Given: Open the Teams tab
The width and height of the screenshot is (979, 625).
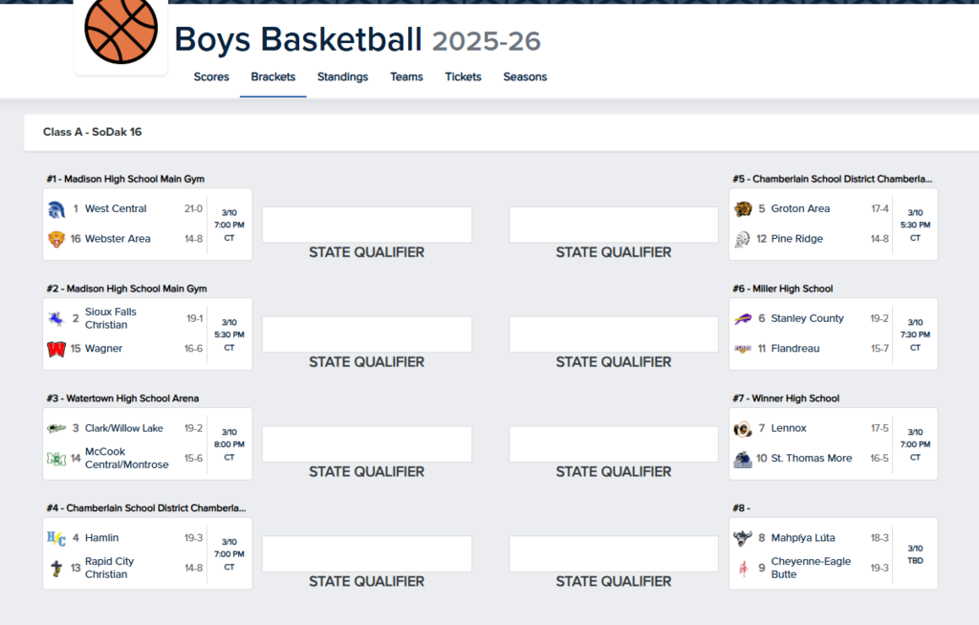Looking at the screenshot, I should click(406, 77).
